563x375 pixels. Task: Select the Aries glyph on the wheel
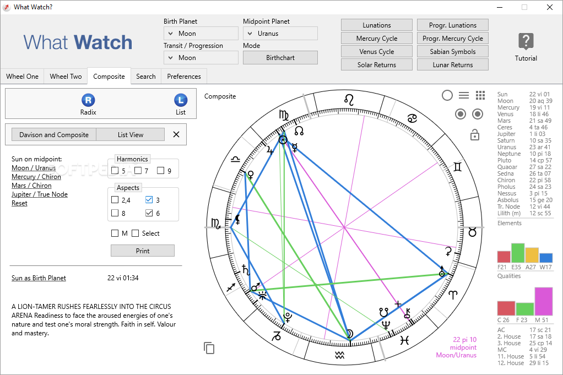tap(453, 295)
